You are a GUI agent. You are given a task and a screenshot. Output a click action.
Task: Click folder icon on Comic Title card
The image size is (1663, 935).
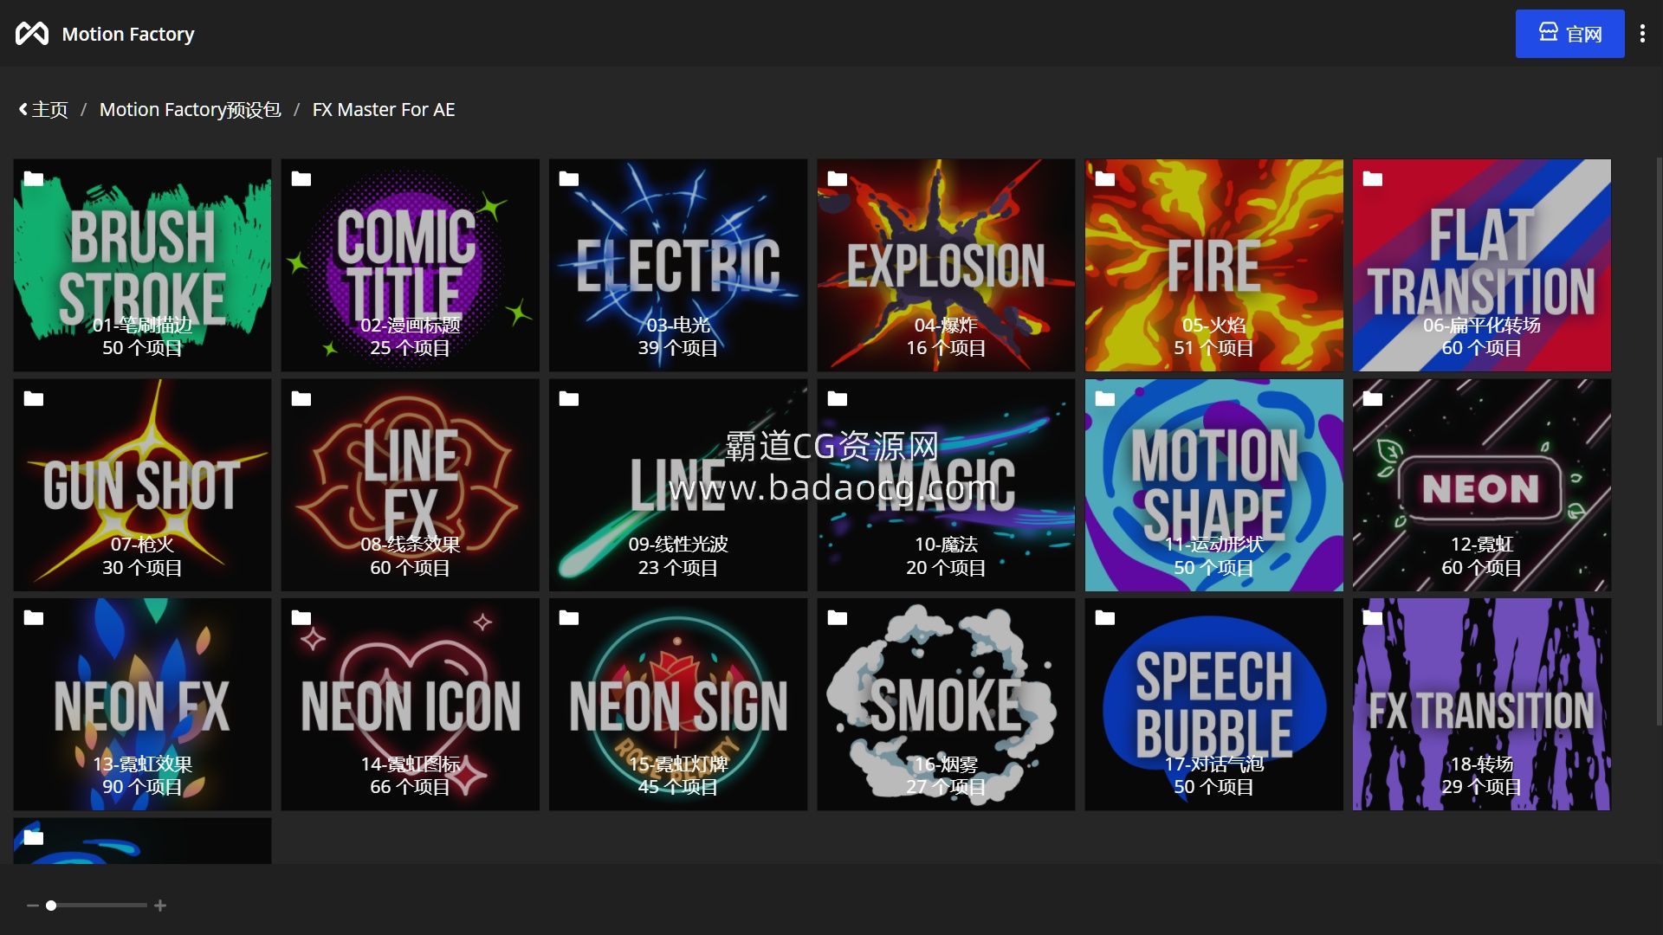(x=301, y=179)
